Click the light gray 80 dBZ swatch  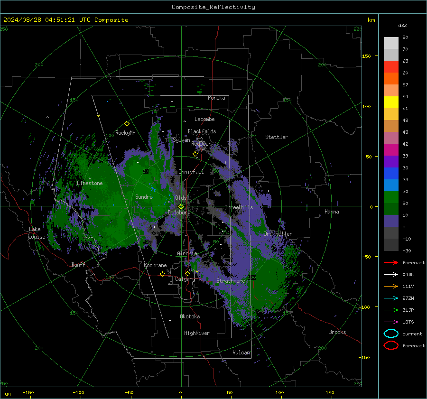click(391, 43)
